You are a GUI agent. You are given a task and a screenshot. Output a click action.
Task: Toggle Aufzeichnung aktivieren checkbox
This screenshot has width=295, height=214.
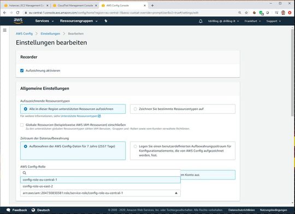22,71
